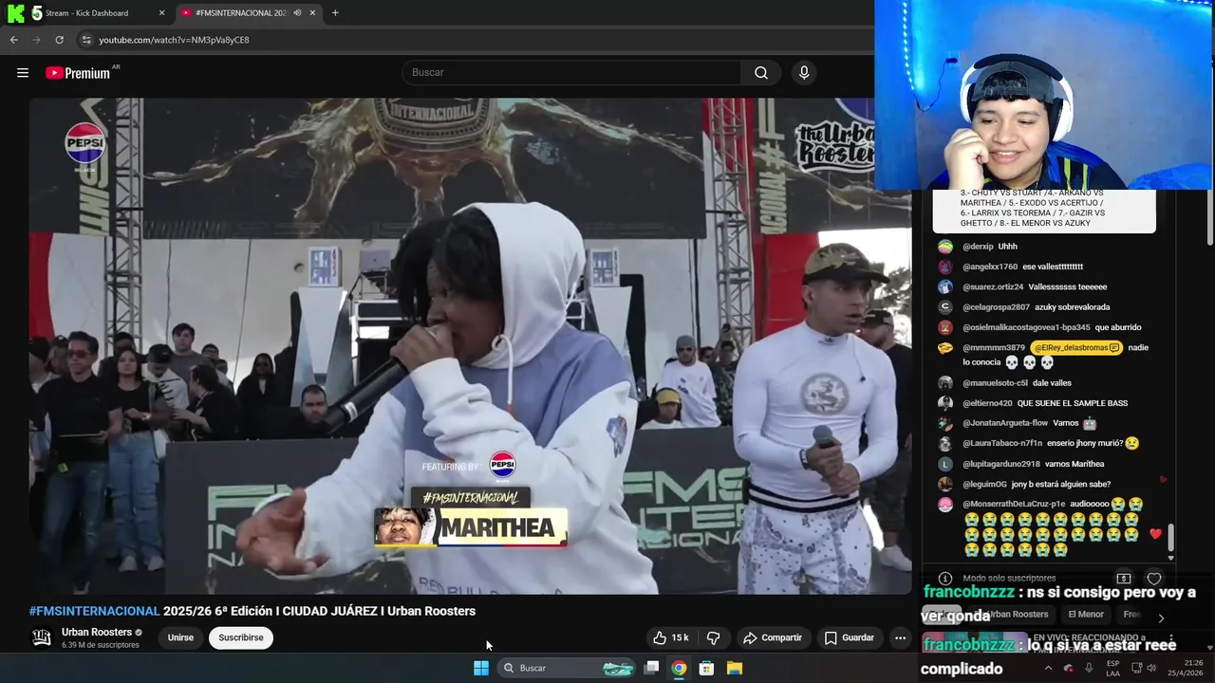Image resolution: width=1215 pixels, height=683 pixels.
Task: Click the info icon beside Modo solo suscriptores
Action: (944, 578)
